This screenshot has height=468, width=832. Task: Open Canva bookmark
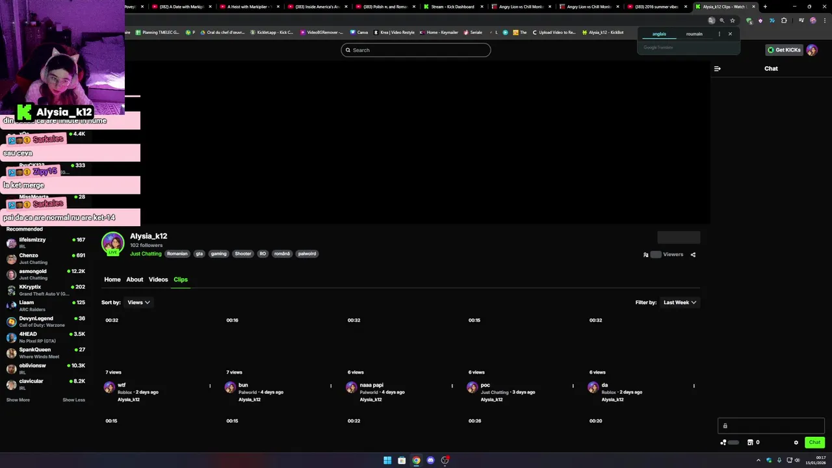point(359,32)
